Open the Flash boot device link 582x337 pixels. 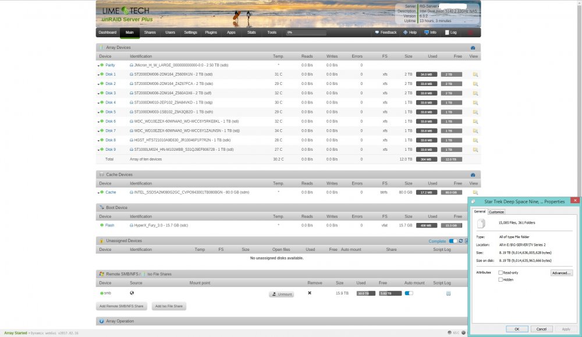click(x=110, y=225)
